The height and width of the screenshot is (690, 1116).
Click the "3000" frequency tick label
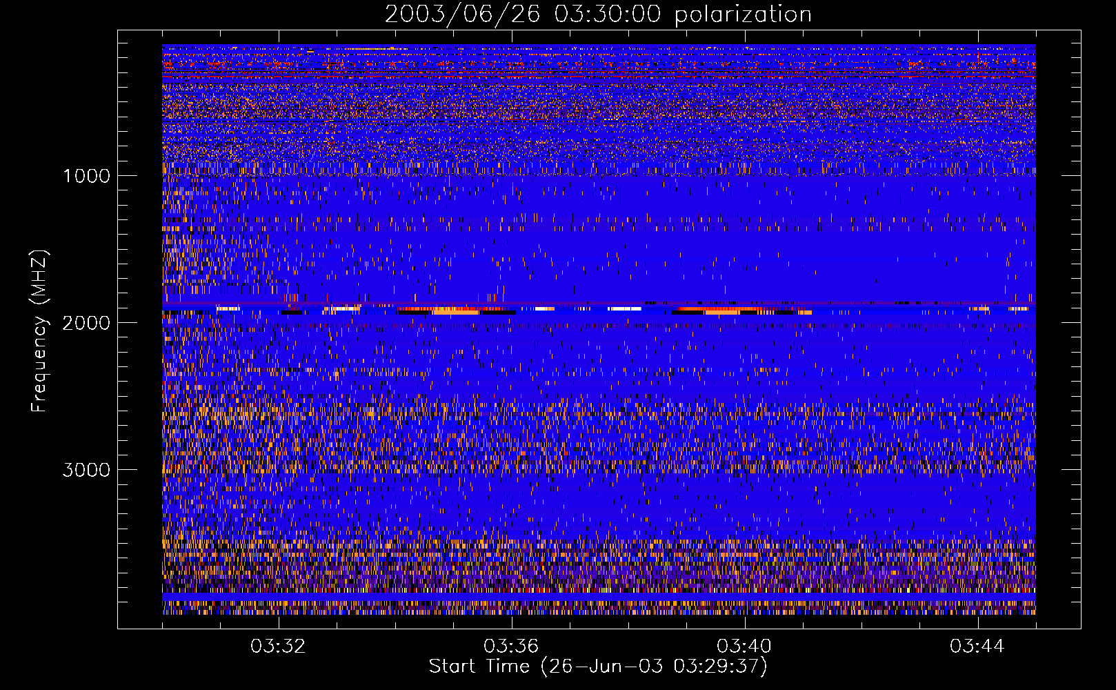coord(86,470)
